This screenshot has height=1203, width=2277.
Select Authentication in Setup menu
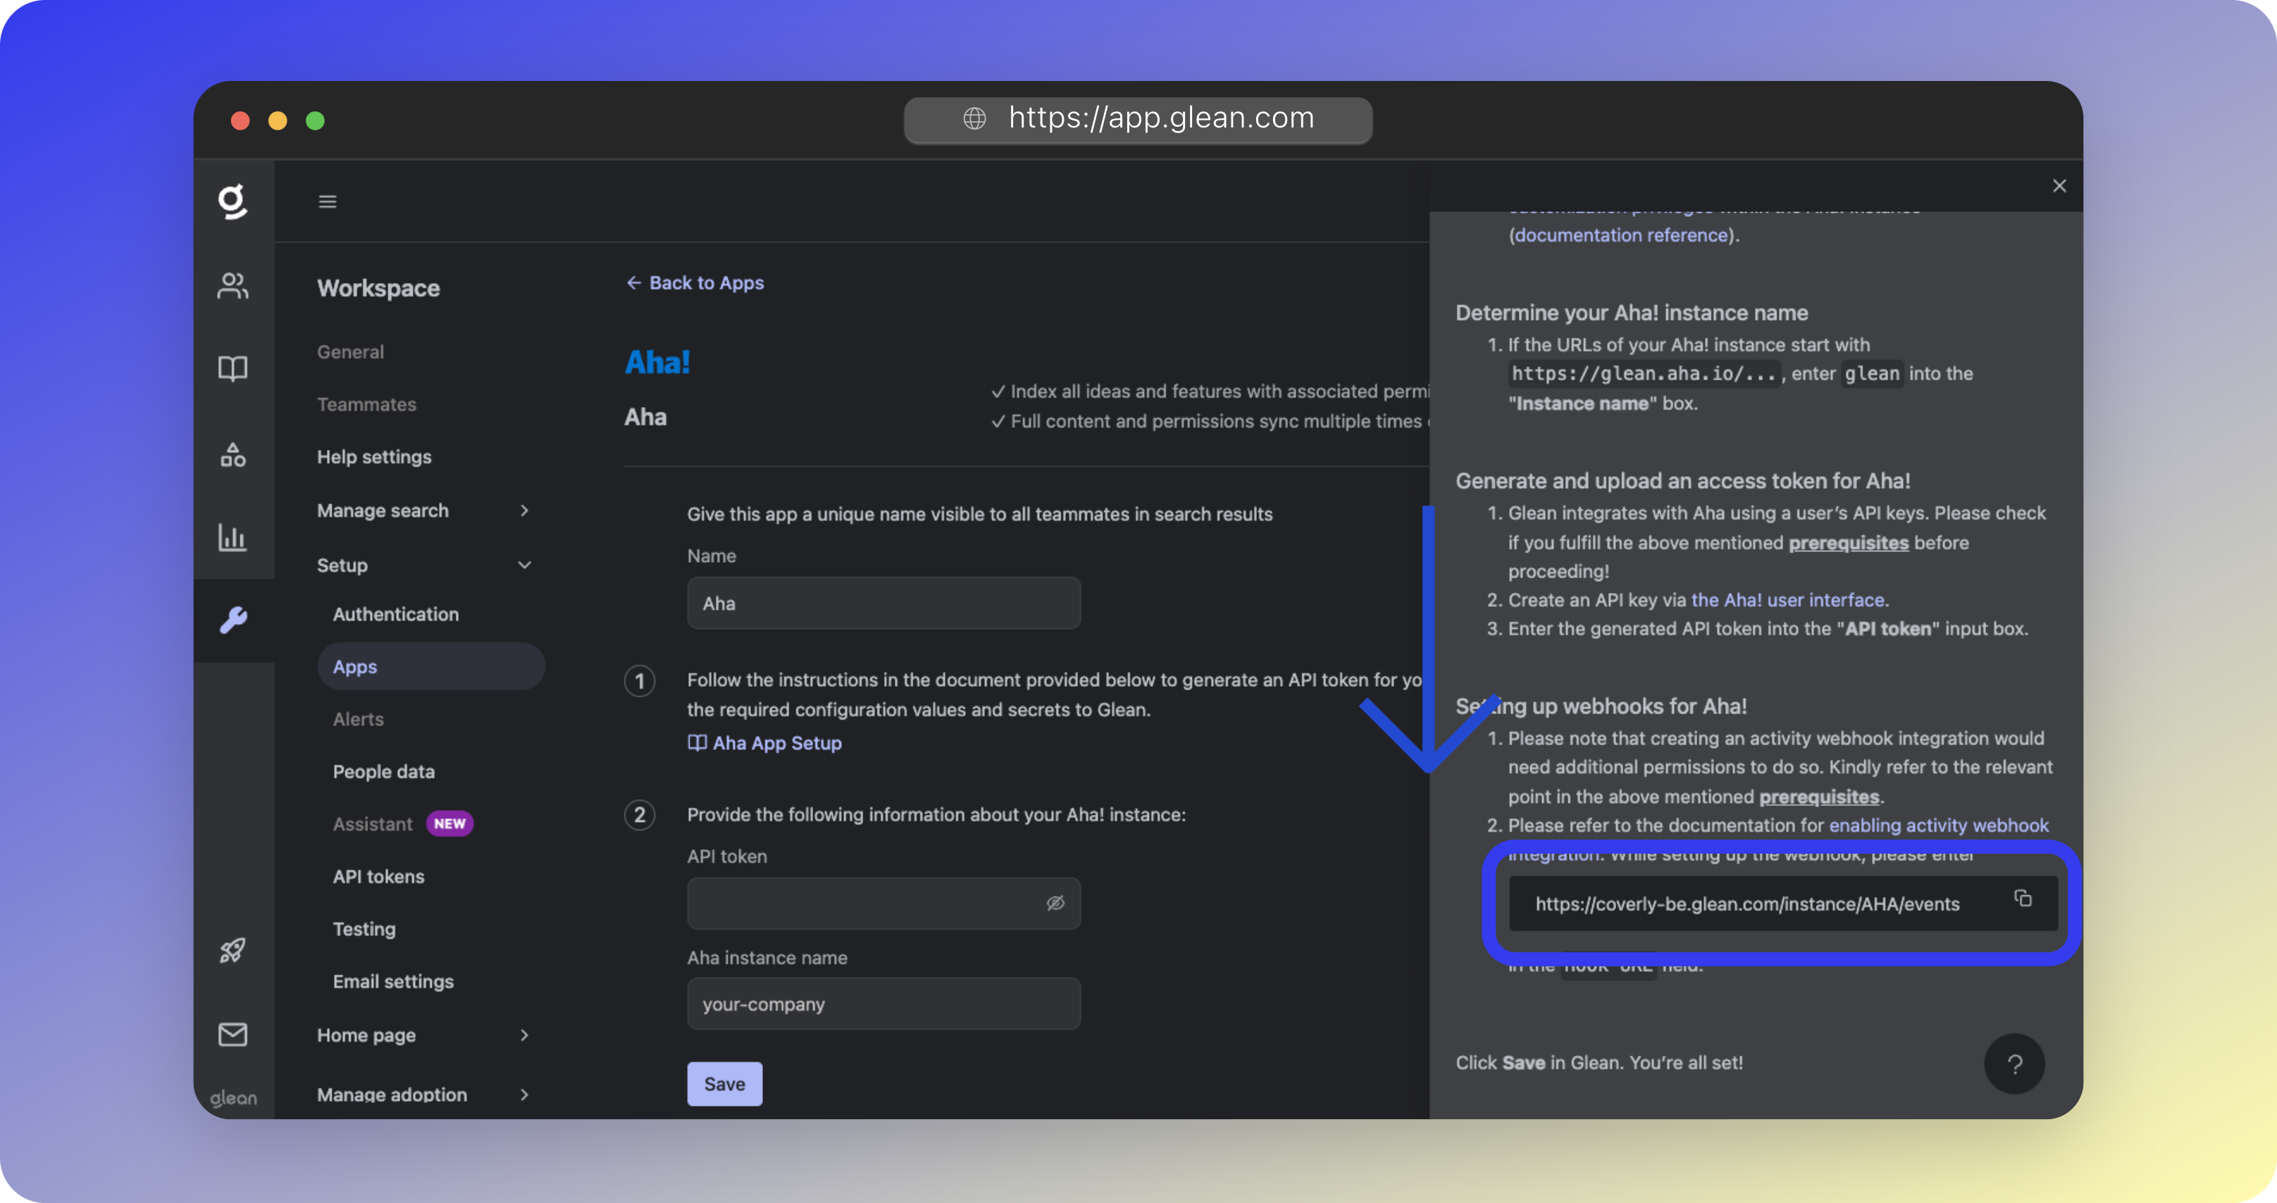(x=395, y=614)
